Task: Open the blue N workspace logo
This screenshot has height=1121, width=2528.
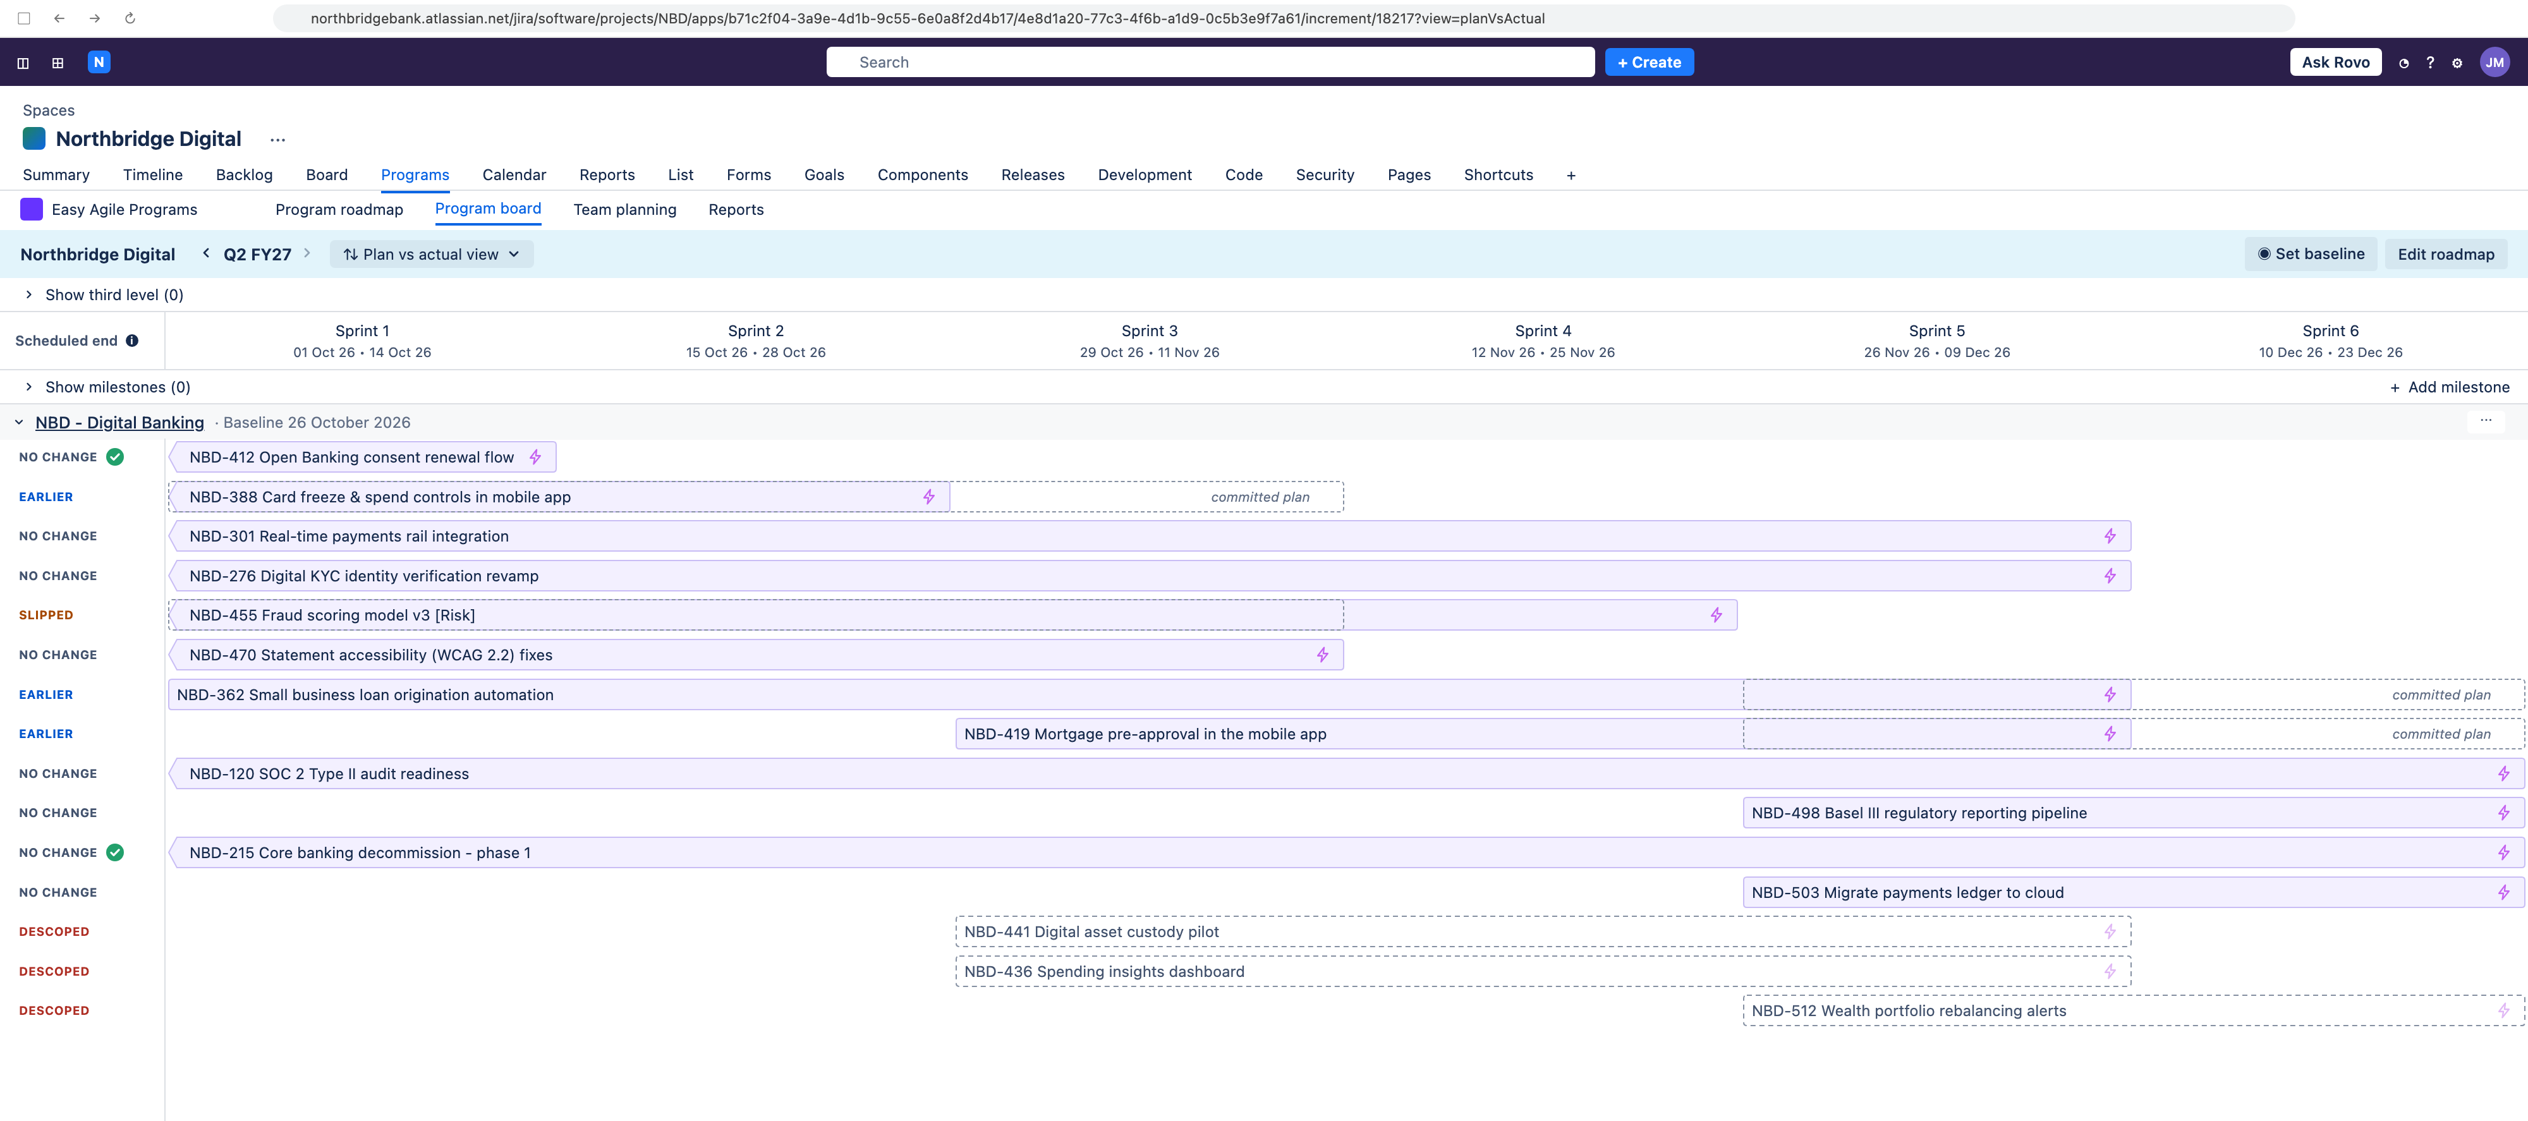Action: pos(98,62)
